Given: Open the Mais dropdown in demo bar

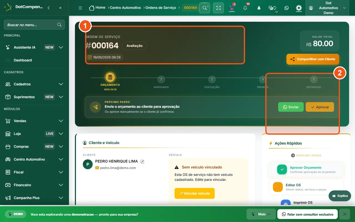Looking at the screenshot, I should (261, 214).
